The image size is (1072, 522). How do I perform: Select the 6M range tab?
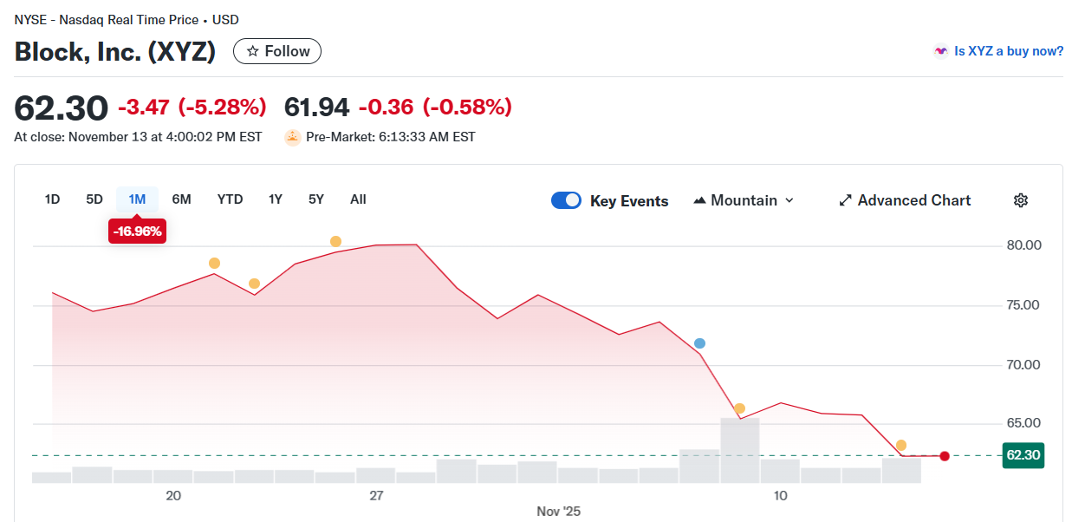coord(181,199)
